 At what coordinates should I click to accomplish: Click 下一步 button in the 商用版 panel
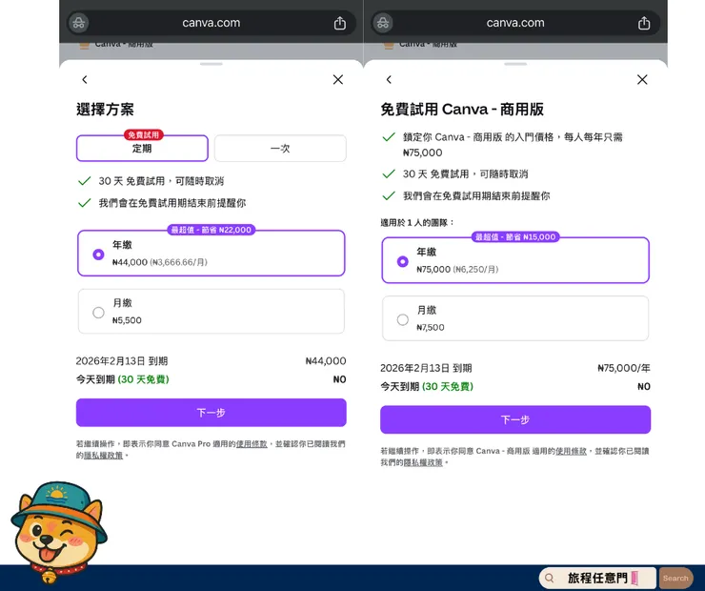[515, 419]
